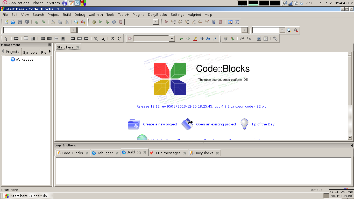Open the Tip of the Day

pyautogui.click(x=263, y=124)
